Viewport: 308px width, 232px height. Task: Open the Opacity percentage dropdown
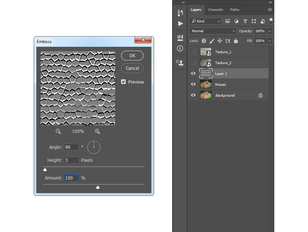point(270,31)
